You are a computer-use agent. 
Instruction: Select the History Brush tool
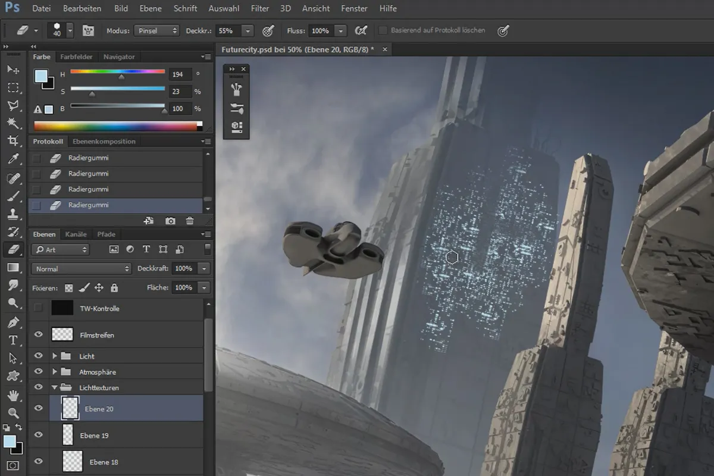(x=12, y=231)
